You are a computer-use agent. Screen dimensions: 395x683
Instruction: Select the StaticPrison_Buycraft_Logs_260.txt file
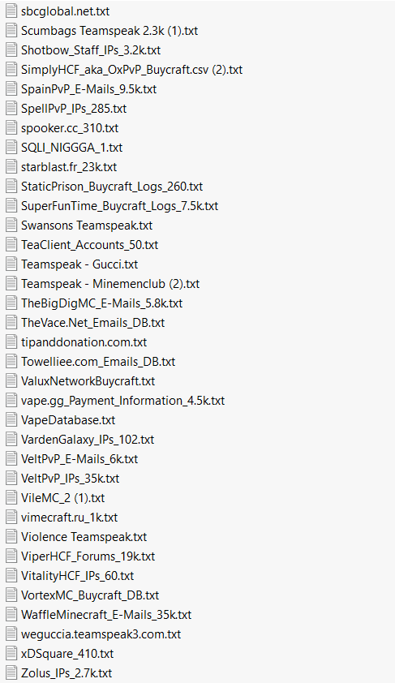112,187
